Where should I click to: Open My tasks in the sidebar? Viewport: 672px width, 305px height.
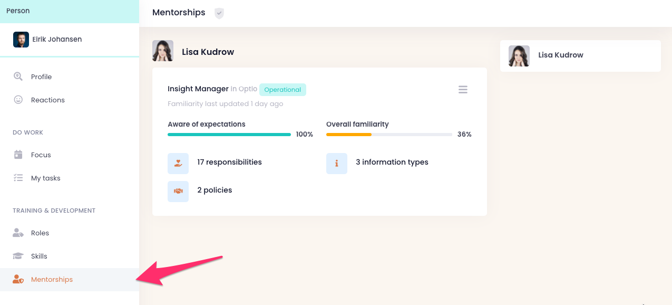[x=45, y=178]
